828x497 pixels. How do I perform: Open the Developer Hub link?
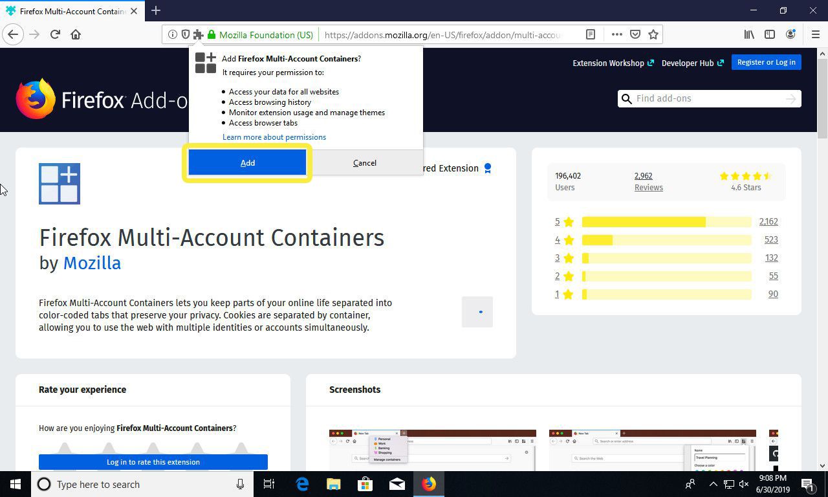692,63
